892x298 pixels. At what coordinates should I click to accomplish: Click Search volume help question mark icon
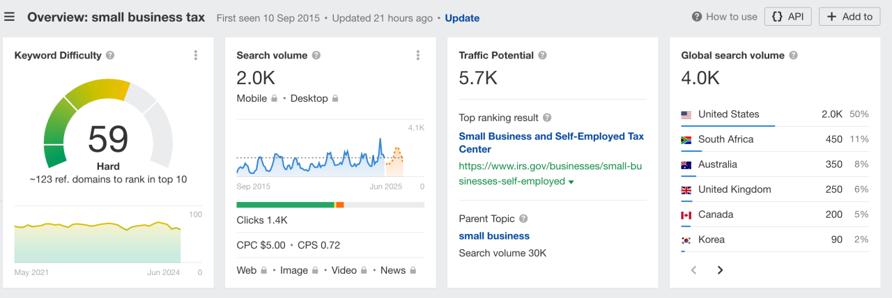pyautogui.click(x=316, y=56)
